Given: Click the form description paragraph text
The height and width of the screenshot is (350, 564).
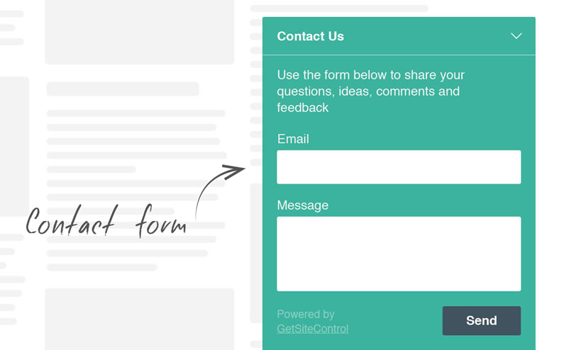Looking at the screenshot, I should pos(370,91).
